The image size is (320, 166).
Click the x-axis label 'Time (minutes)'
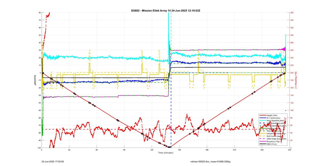point(166,153)
